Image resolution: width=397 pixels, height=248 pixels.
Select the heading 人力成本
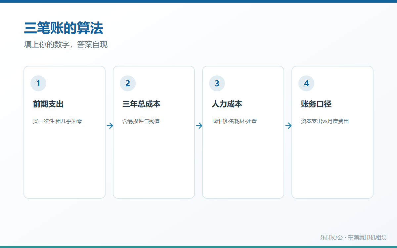point(227,104)
